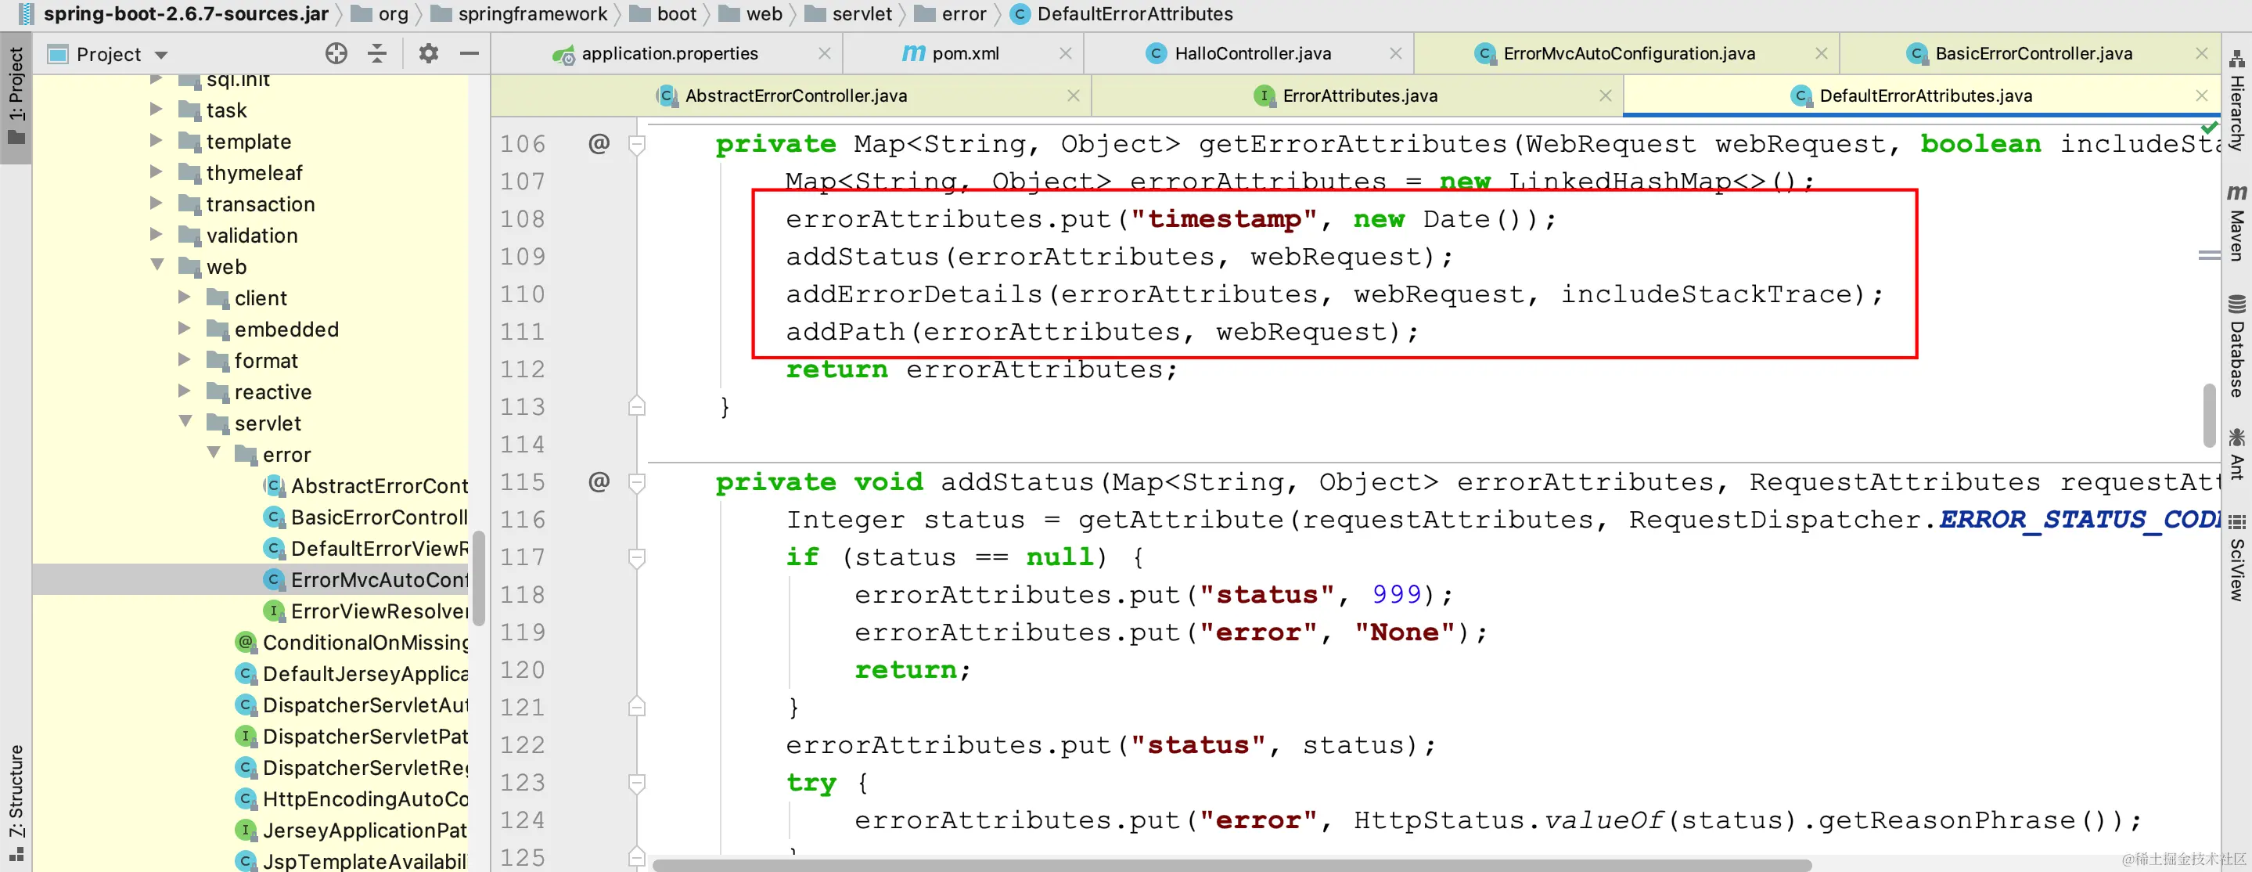Collapse the servlet folder
The height and width of the screenshot is (872, 2252).
(185, 422)
